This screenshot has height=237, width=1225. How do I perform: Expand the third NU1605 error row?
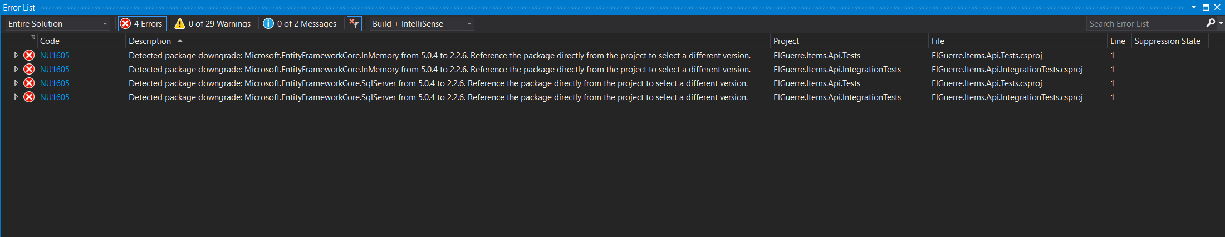(16, 83)
